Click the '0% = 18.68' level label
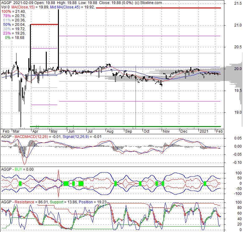 tap(15, 38)
